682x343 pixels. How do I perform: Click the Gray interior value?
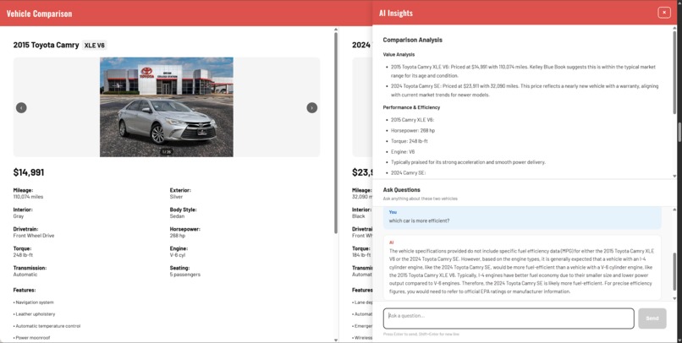pos(19,216)
